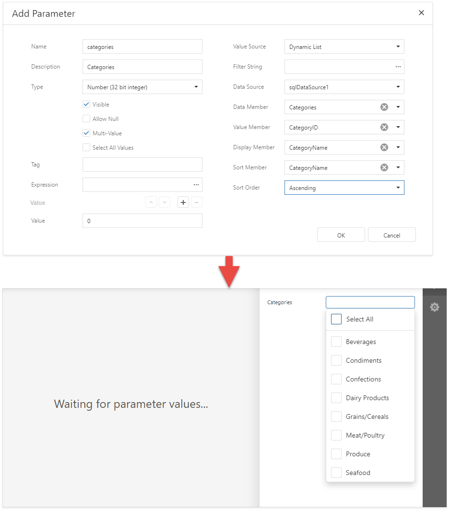The height and width of the screenshot is (511, 450).
Task: Enable the Allow Null checkbox
Action: click(86, 119)
